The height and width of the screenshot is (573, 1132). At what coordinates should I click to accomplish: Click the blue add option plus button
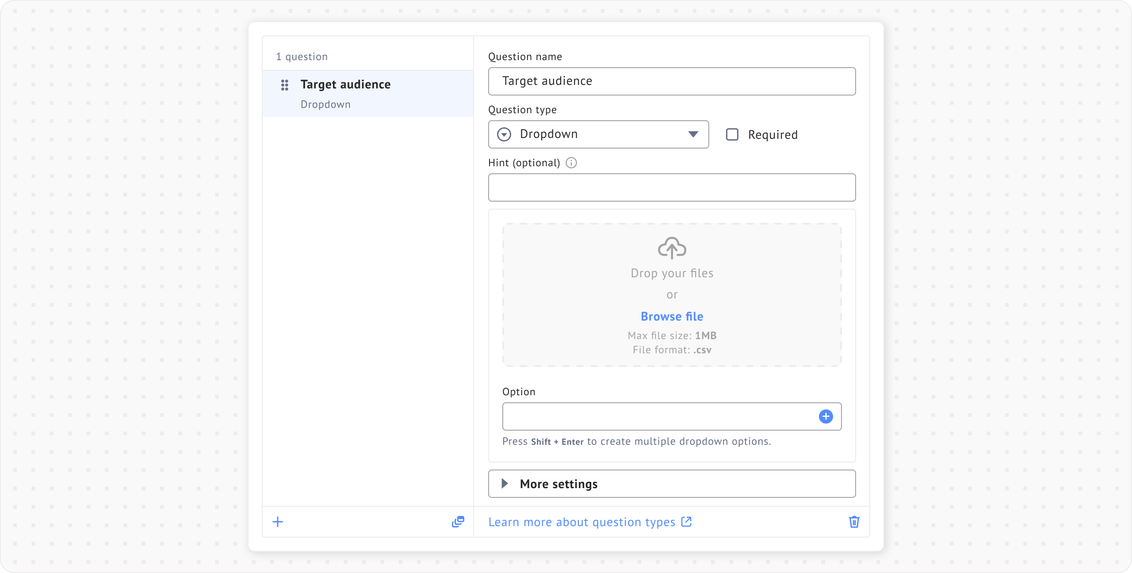pyautogui.click(x=826, y=416)
